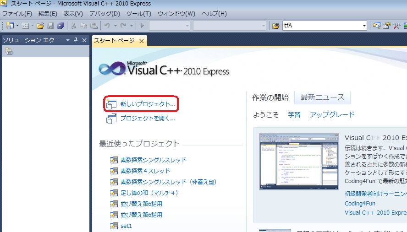The height and width of the screenshot is (232, 407).
Task: Select the 学習 sub-tab
Action: (x=294, y=114)
